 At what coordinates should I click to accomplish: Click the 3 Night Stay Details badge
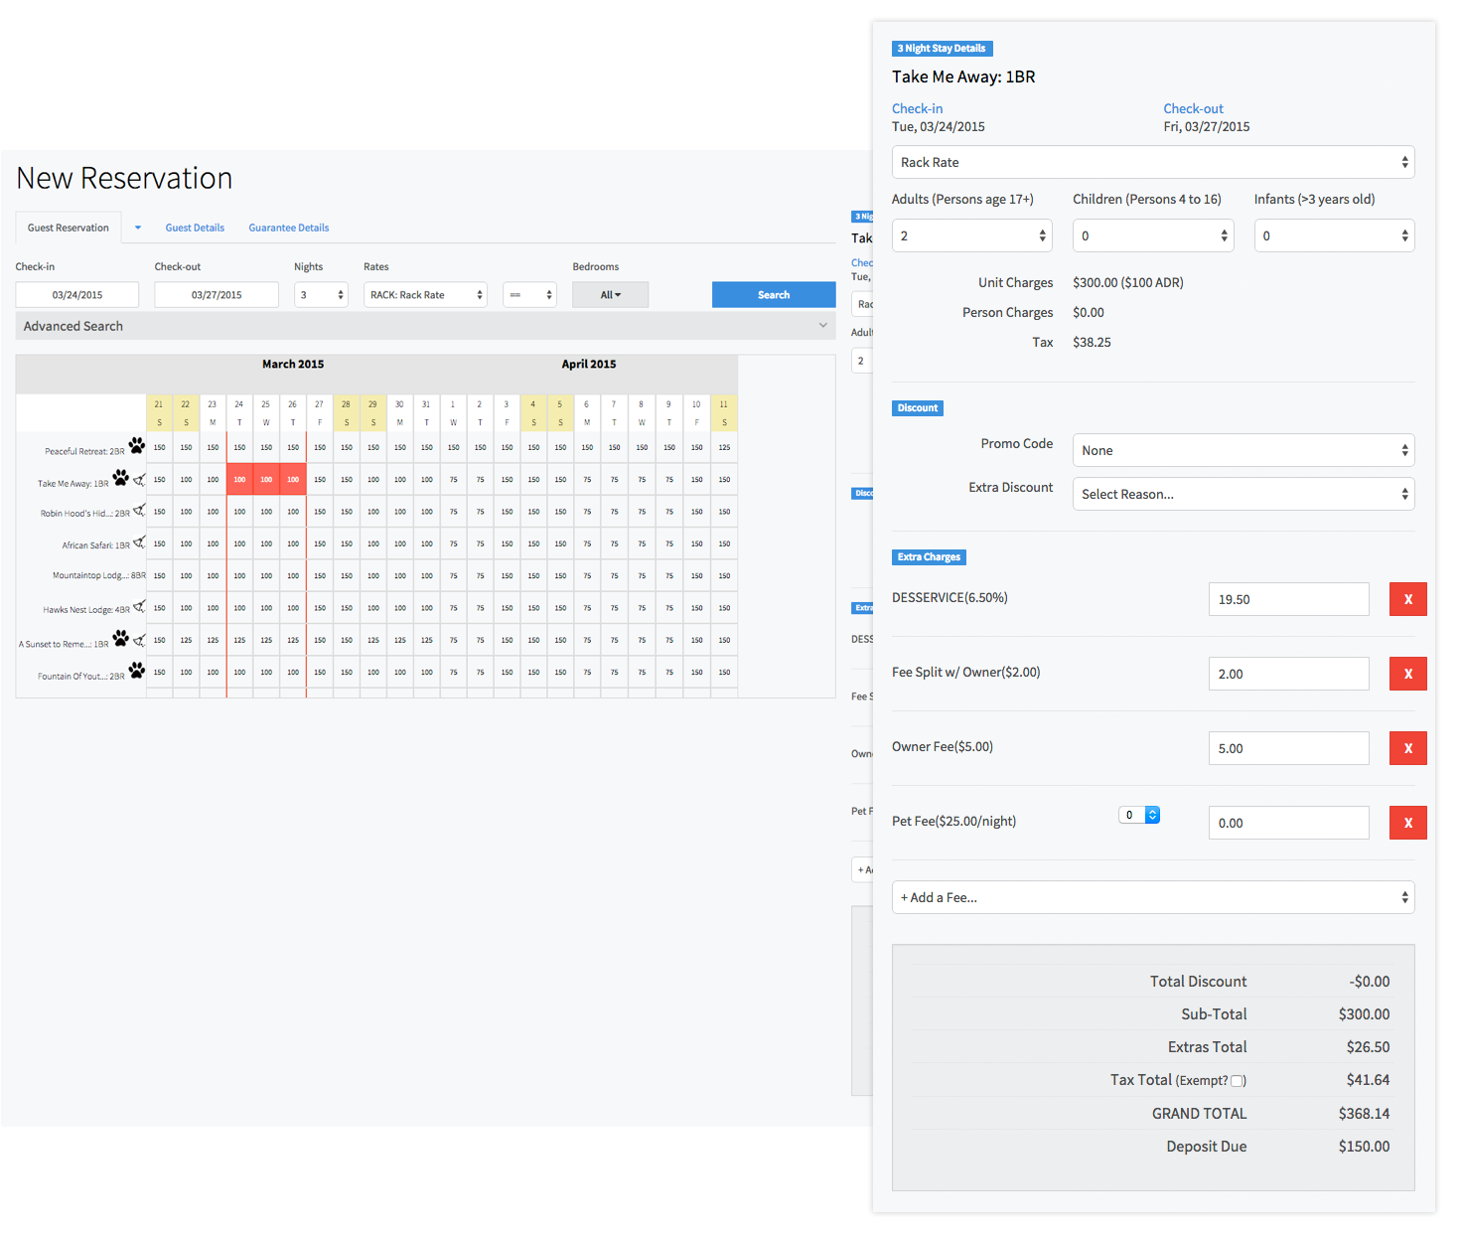coord(942,49)
